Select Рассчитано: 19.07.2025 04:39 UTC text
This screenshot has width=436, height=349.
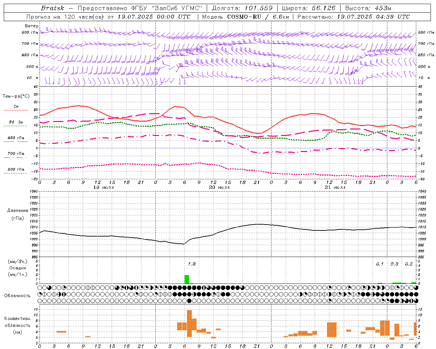354,17
